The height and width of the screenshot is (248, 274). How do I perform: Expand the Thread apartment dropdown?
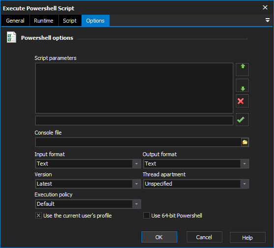[x=196, y=184]
